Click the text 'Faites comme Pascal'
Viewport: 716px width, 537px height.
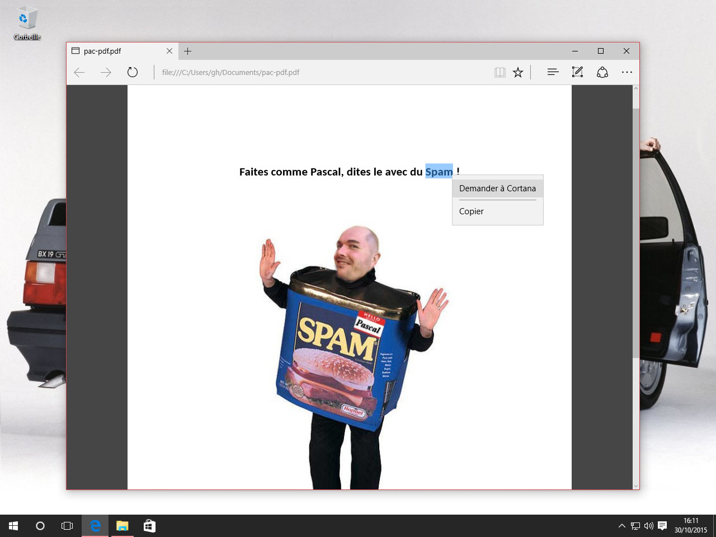click(290, 172)
